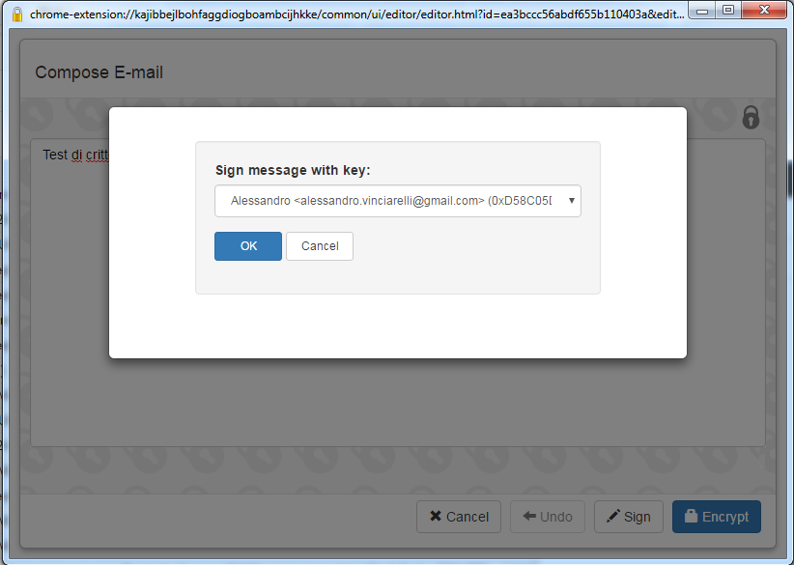This screenshot has width=794, height=565.
Task: Click the Undo button in the editor footer
Action: pyautogui.click(x=548, y=517)
